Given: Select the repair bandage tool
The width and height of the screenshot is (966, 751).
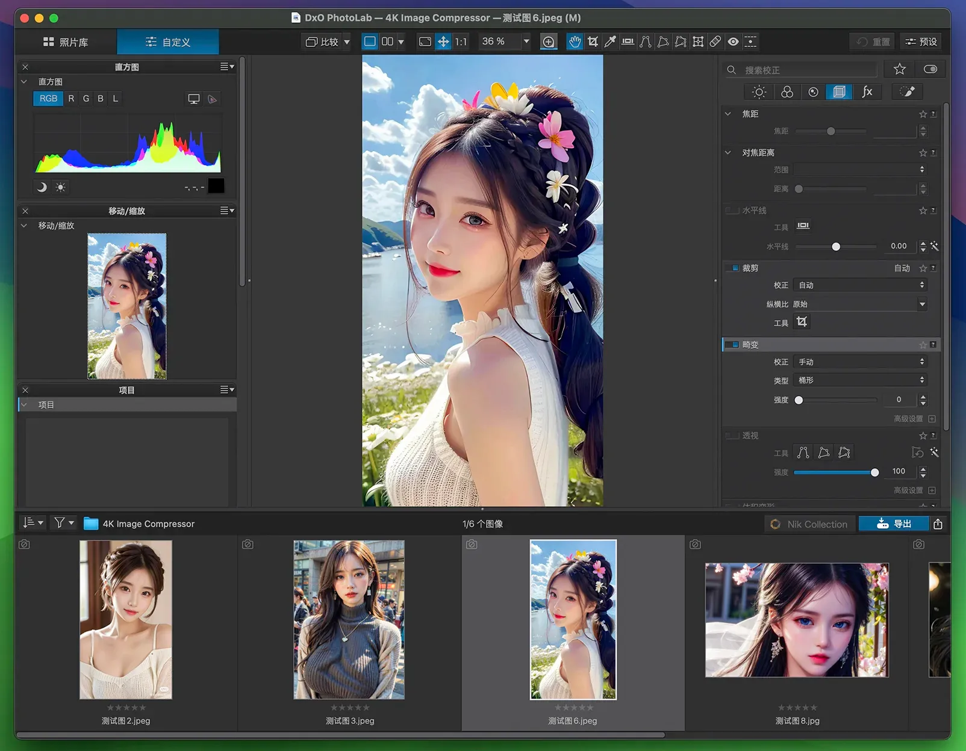Looking at the screenshot, I should [715, 42].
